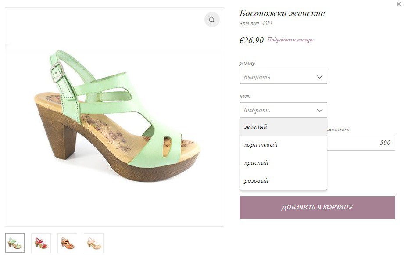Click the €26.90 price text
This screenshot has height=255, width=404.
coord(251,40)
